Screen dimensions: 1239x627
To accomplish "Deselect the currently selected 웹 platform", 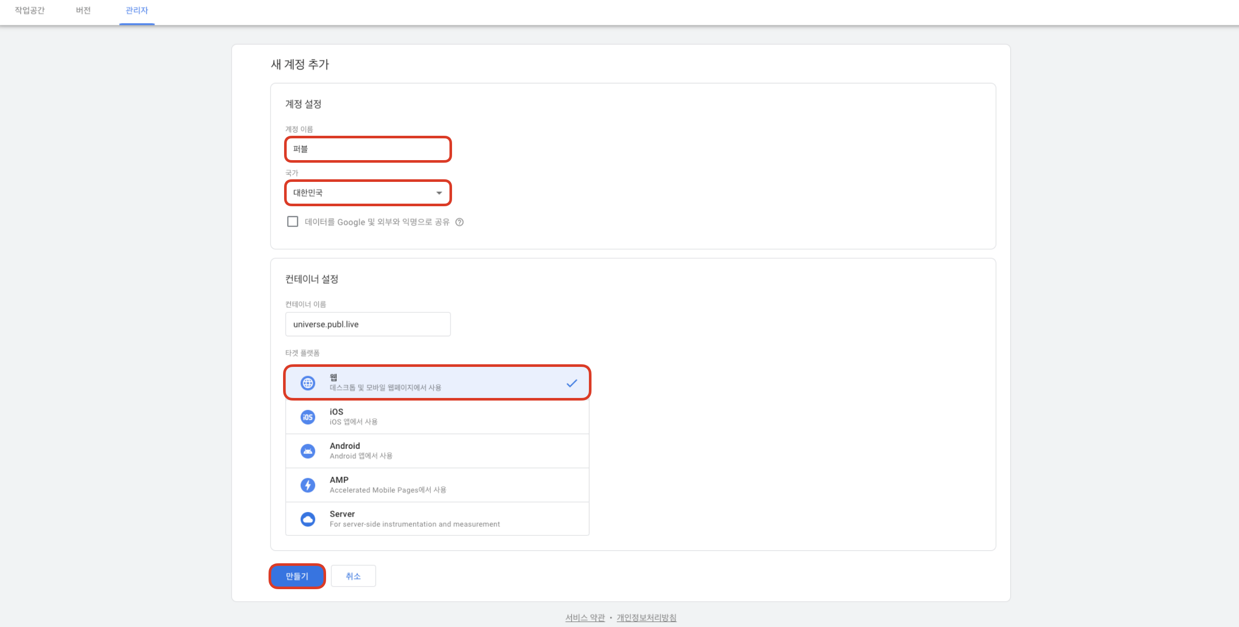I will click(437, 382).
